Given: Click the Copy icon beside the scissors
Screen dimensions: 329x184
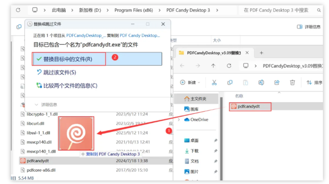Looking at the screenshot, I should [230, 83].
